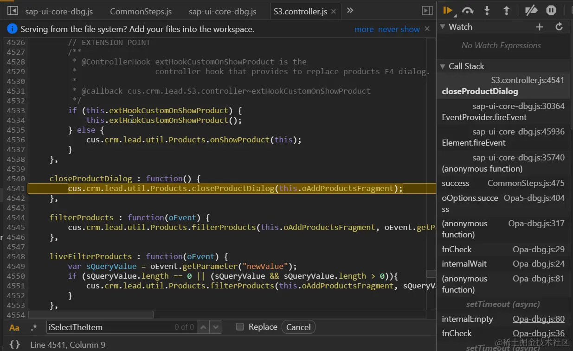
Task: Click 'No Watch Expressions' text
Action: [x=501, y=45]
